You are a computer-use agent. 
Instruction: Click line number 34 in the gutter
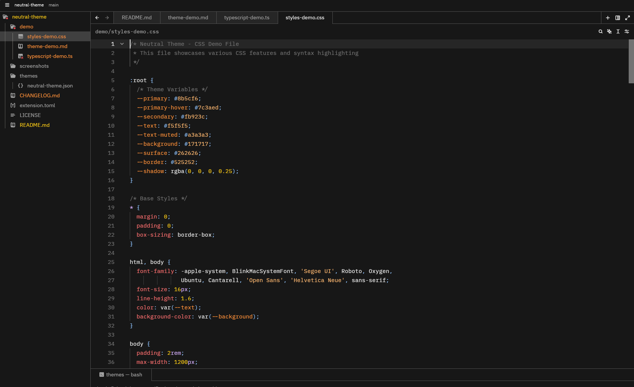[x=111, y=344]
